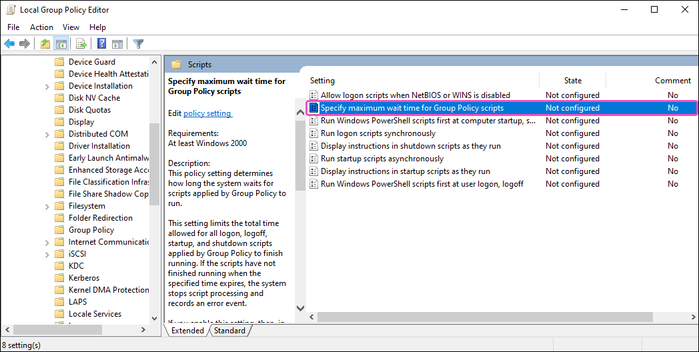Click the Scripts folder icon in header

176,65
